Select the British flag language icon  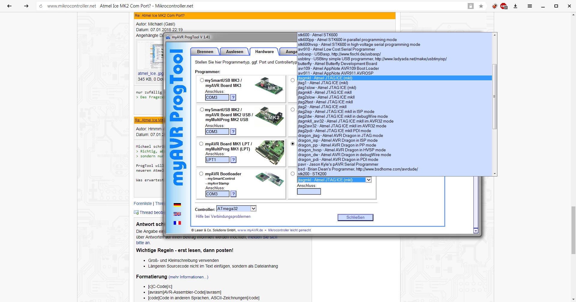(177, 214)
